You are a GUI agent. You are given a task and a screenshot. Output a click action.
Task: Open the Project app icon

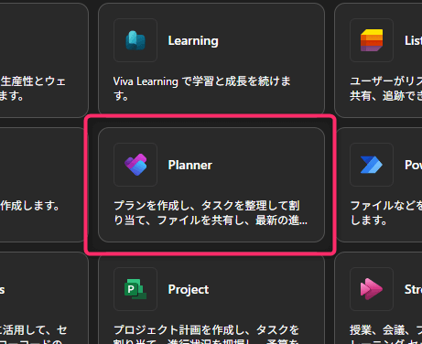[x=135, y=289]
